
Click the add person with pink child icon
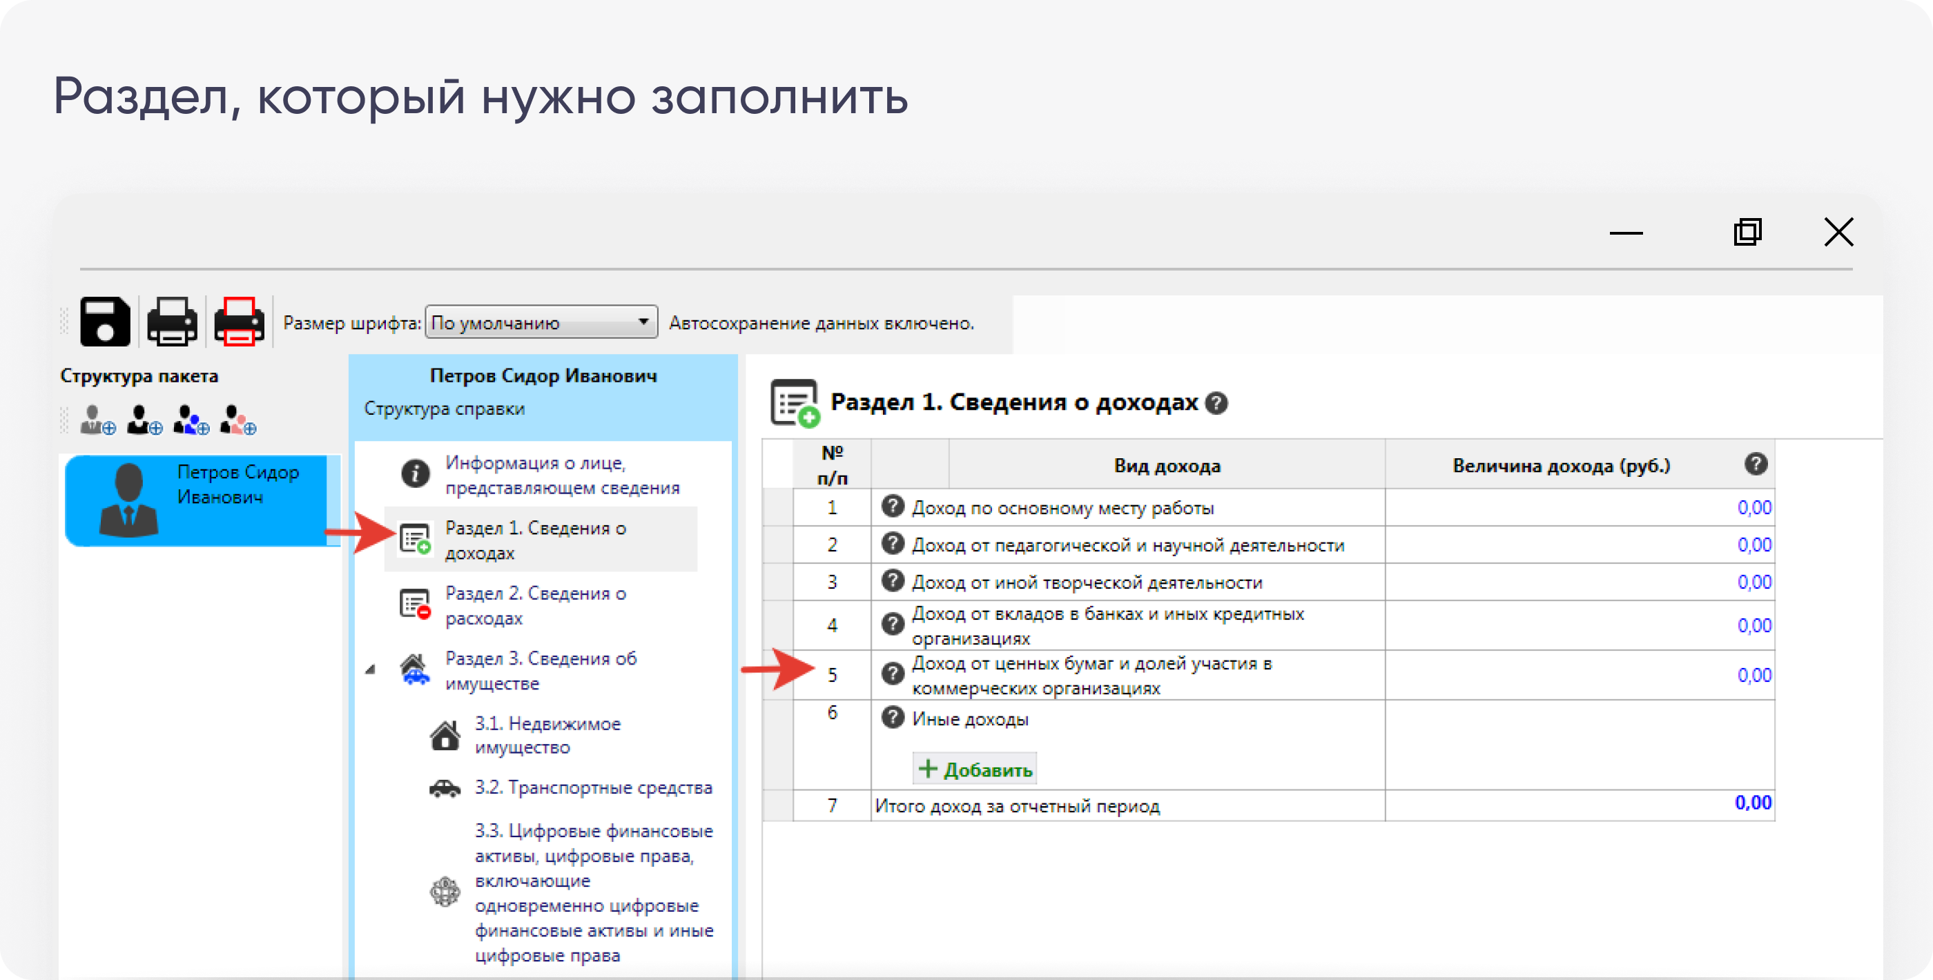tap(238, 420)
